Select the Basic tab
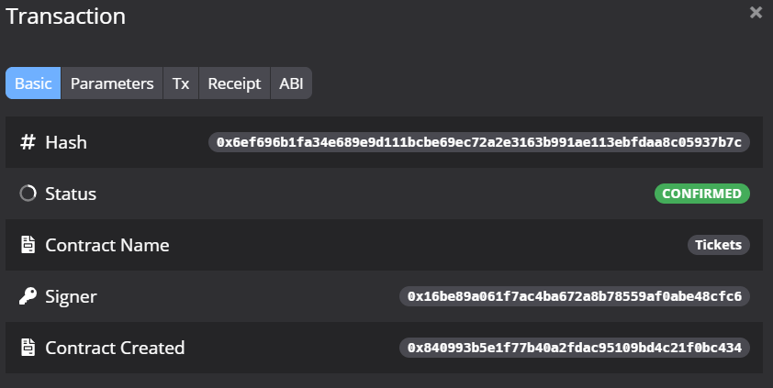 pyautogui.click(x=33, y=83)
